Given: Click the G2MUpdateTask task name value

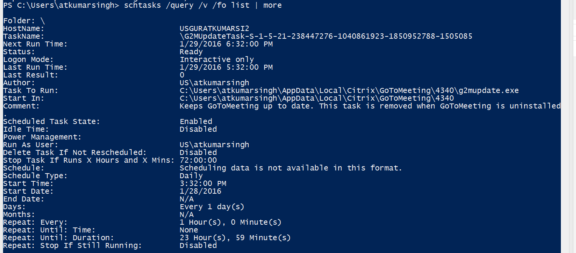Looking at the screenshot, I should [x=326, y=36].
